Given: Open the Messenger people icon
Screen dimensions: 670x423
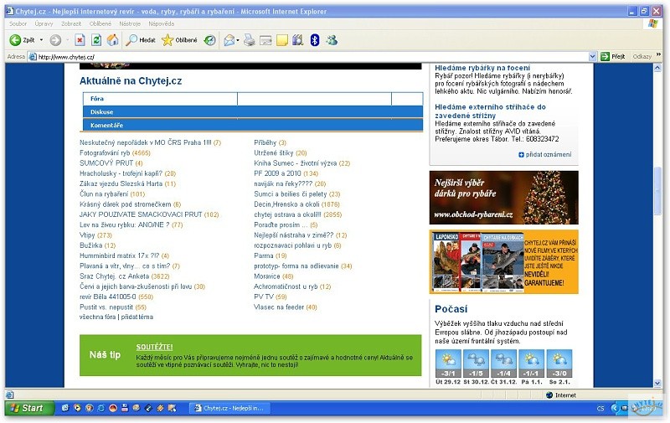Looking at the screenshot, I should (332, 40).
